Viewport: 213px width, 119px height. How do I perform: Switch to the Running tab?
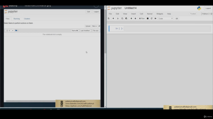(x=17, y=19)
